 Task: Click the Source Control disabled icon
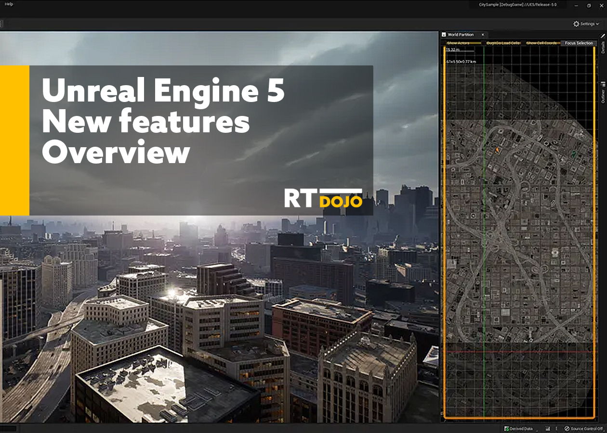tap(567, 429)
